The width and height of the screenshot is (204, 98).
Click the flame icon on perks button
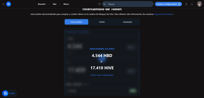click(x=179, y=4)
